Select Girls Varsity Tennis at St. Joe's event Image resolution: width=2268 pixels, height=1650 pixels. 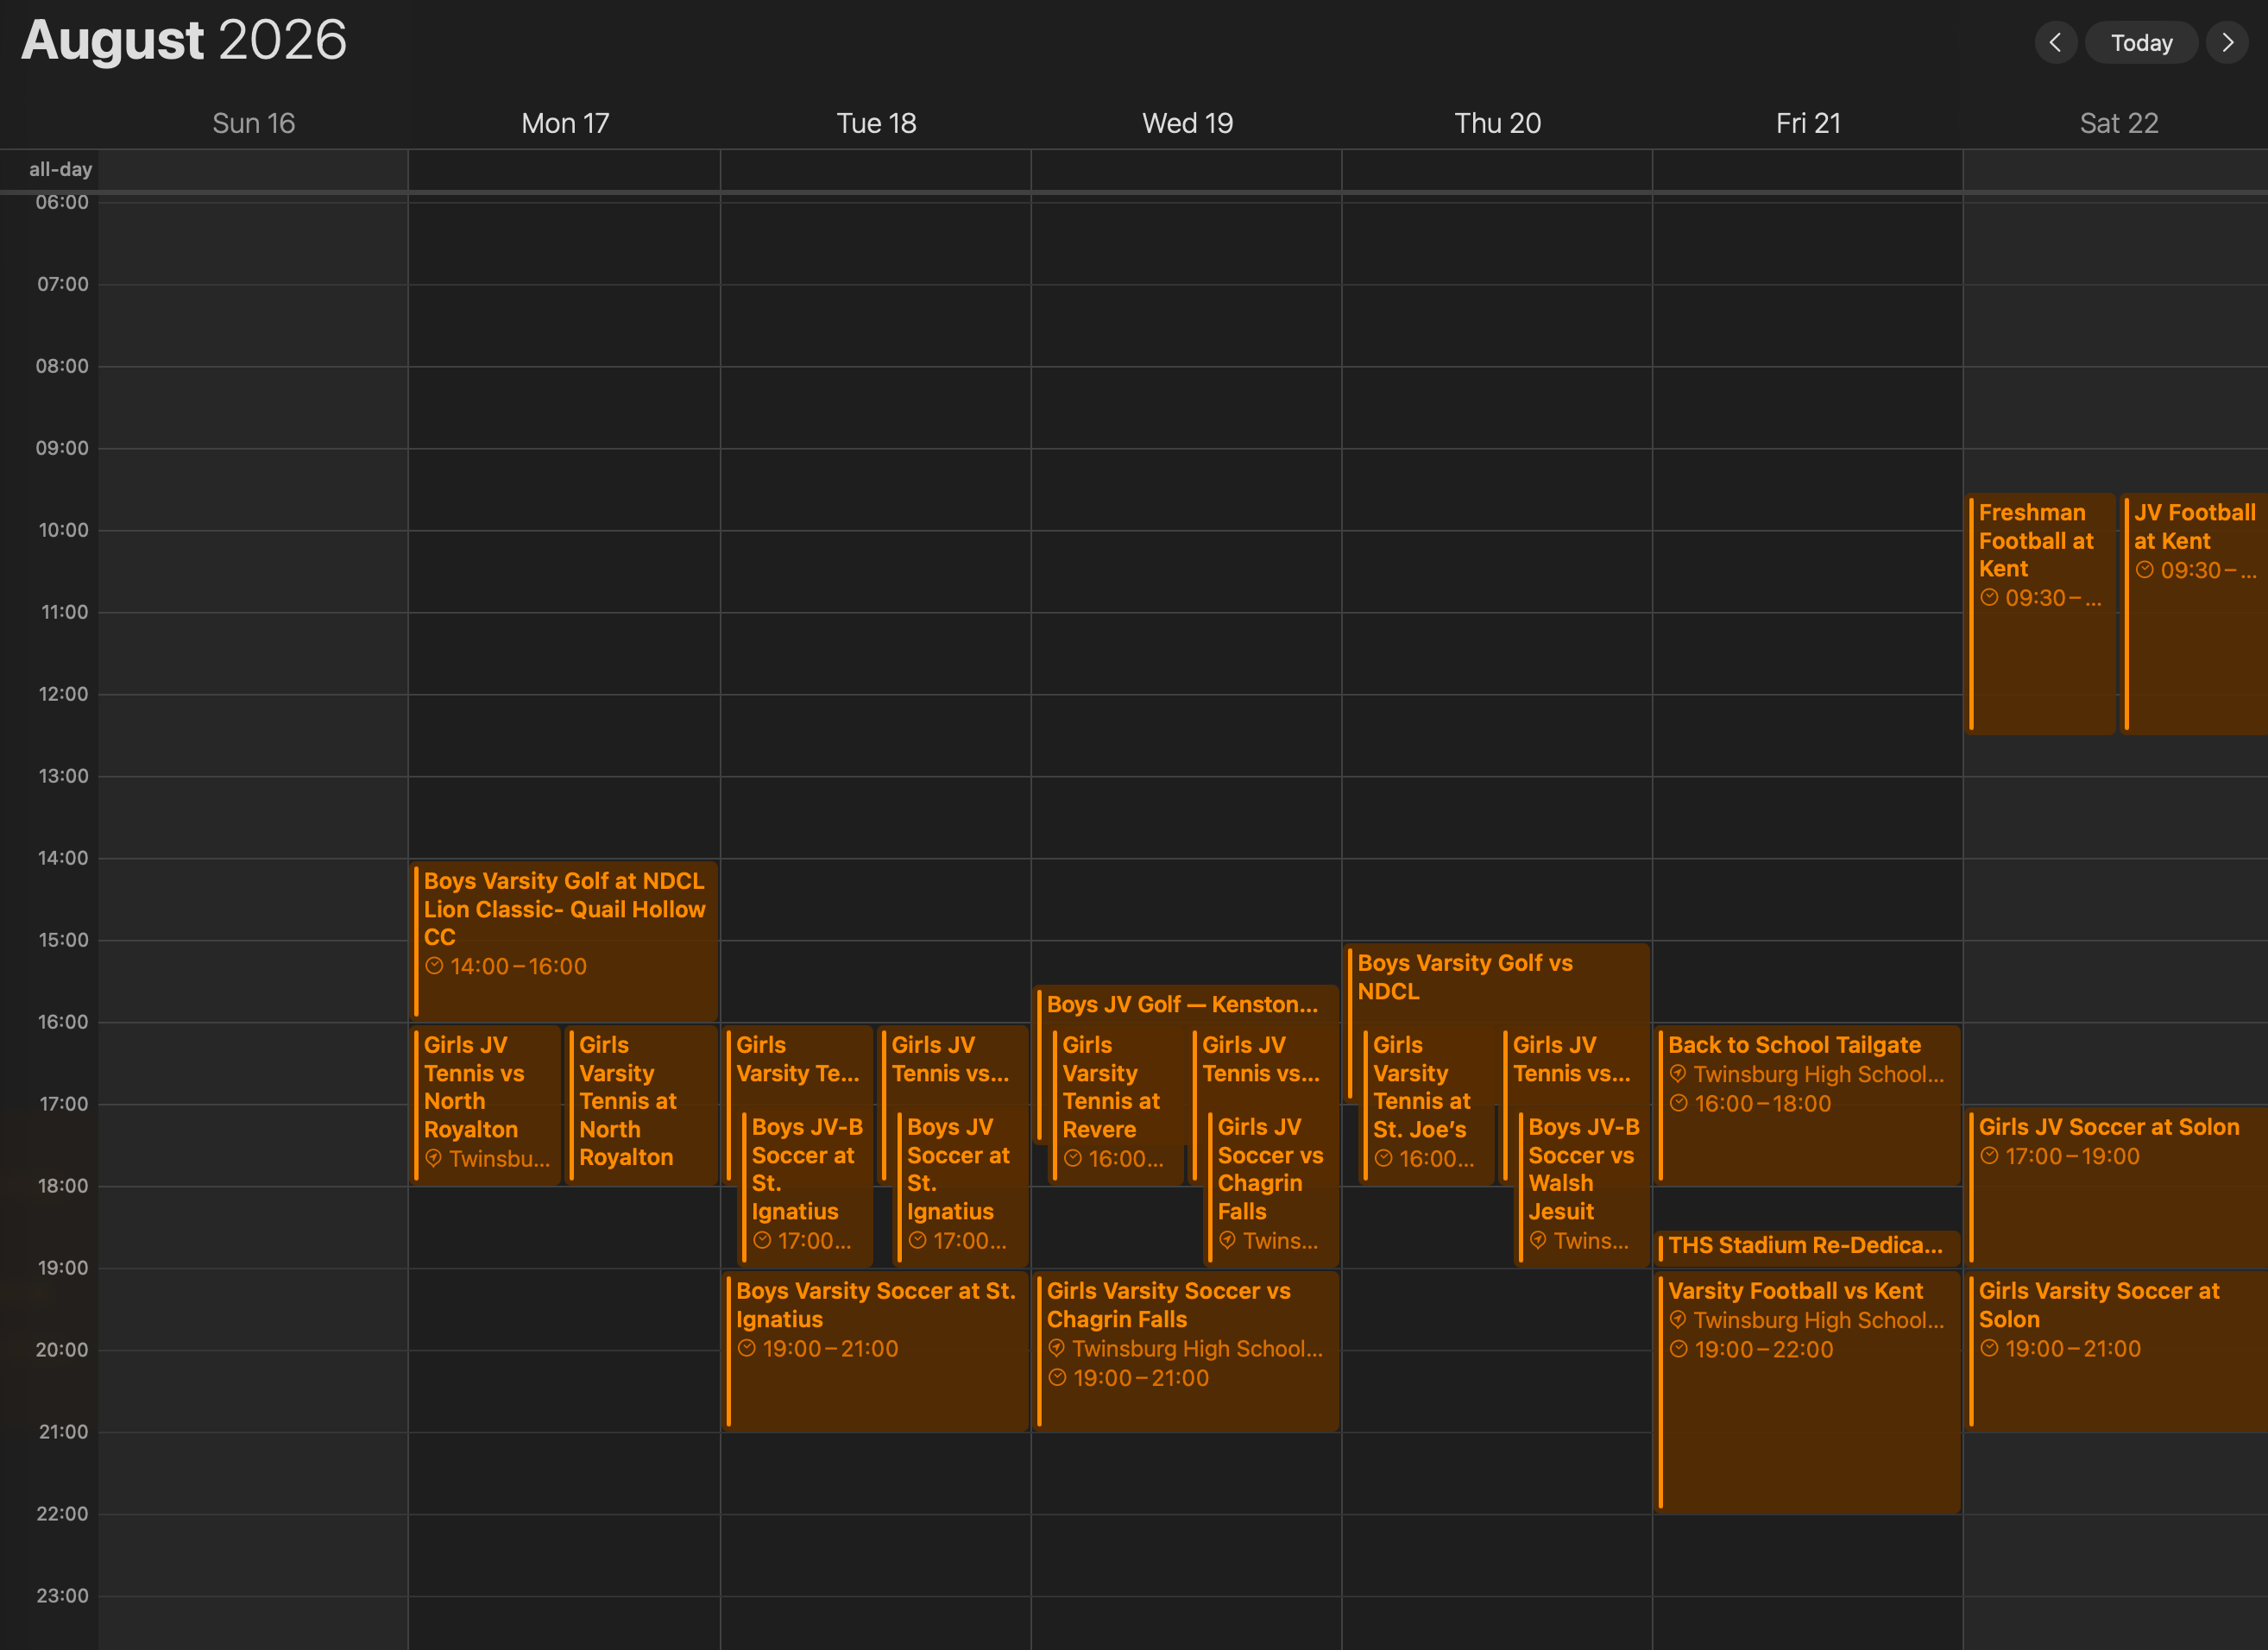click(1427, 1105)
